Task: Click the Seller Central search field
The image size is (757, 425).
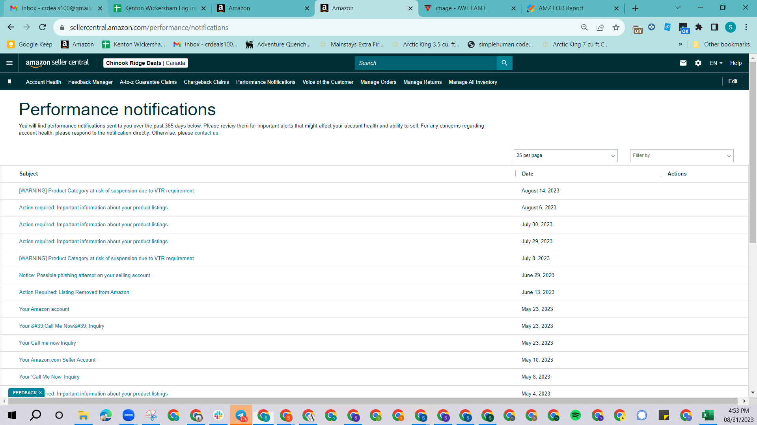Action: pos(426,63)
